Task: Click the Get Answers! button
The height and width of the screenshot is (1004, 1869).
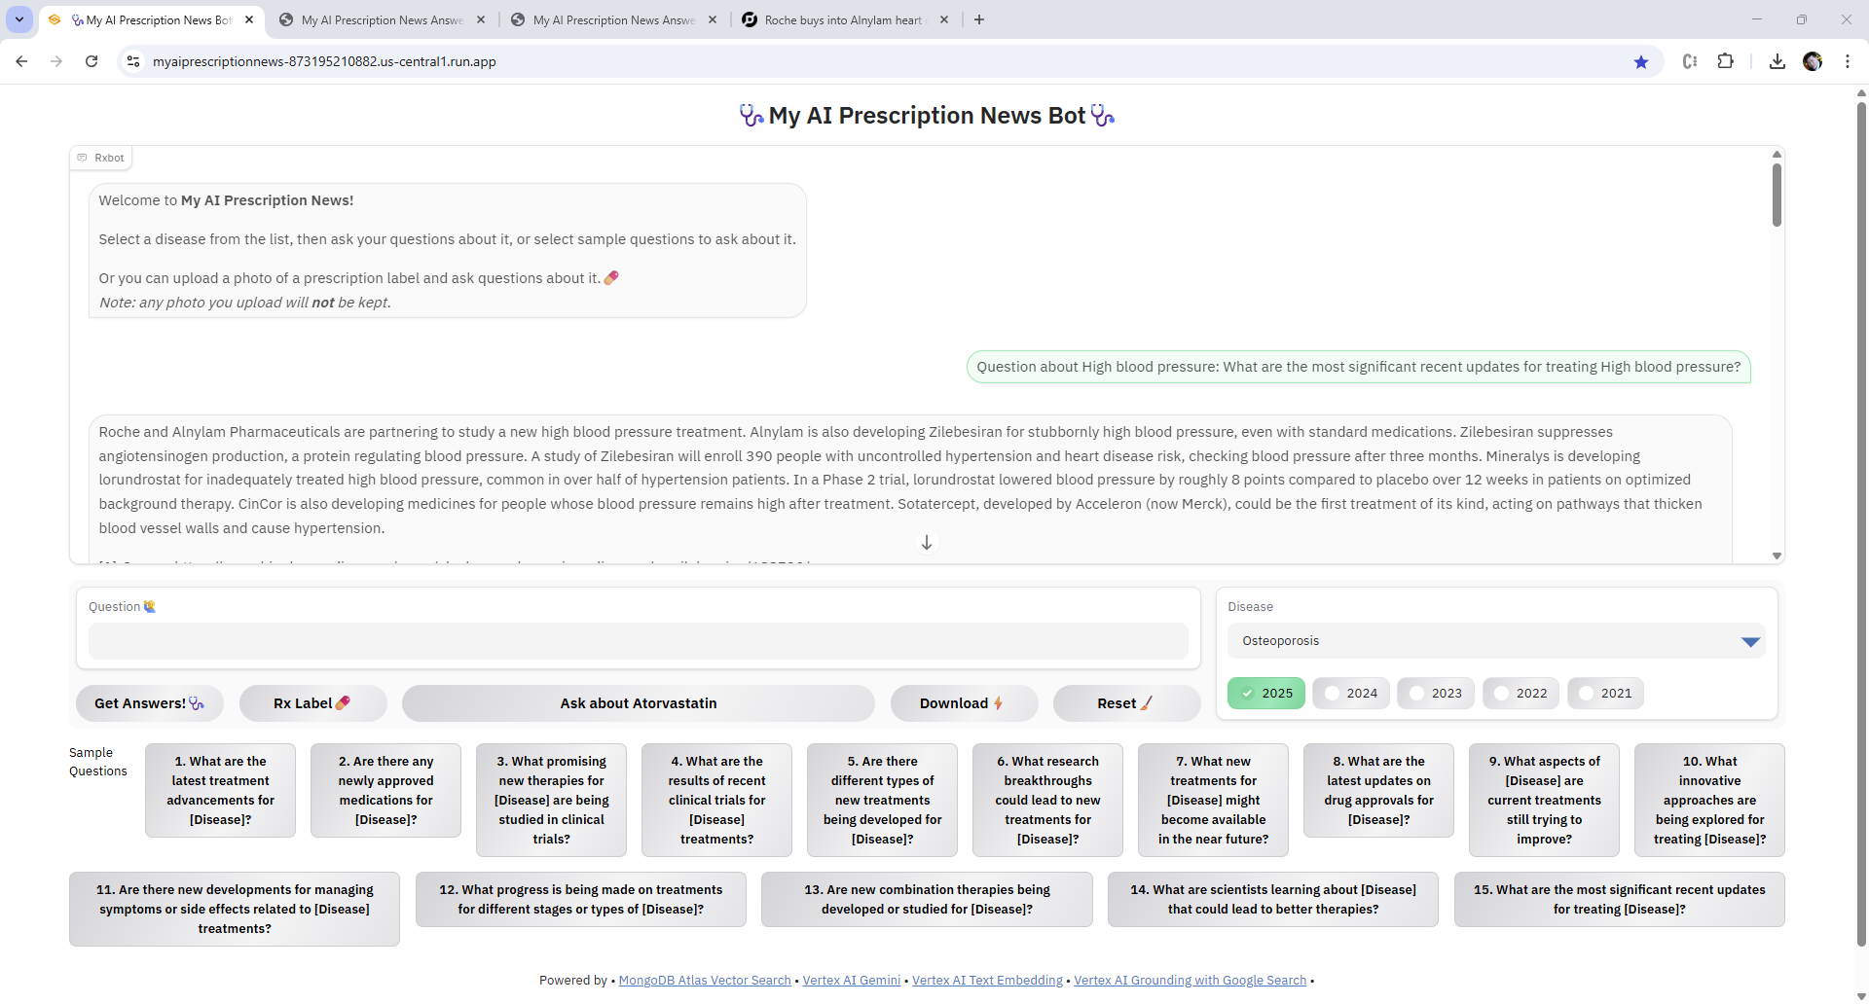Action: 149,703
